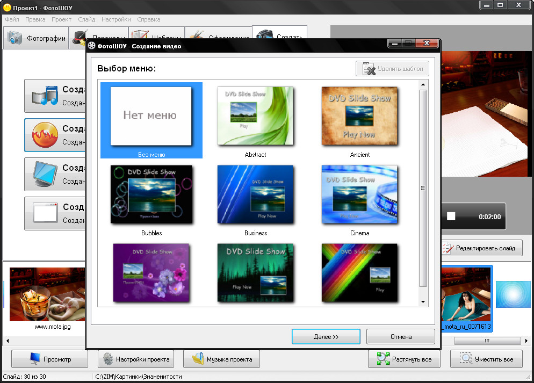Click the film reel icon in dialog title
534x383 pixels.
[x=92, y=46]
